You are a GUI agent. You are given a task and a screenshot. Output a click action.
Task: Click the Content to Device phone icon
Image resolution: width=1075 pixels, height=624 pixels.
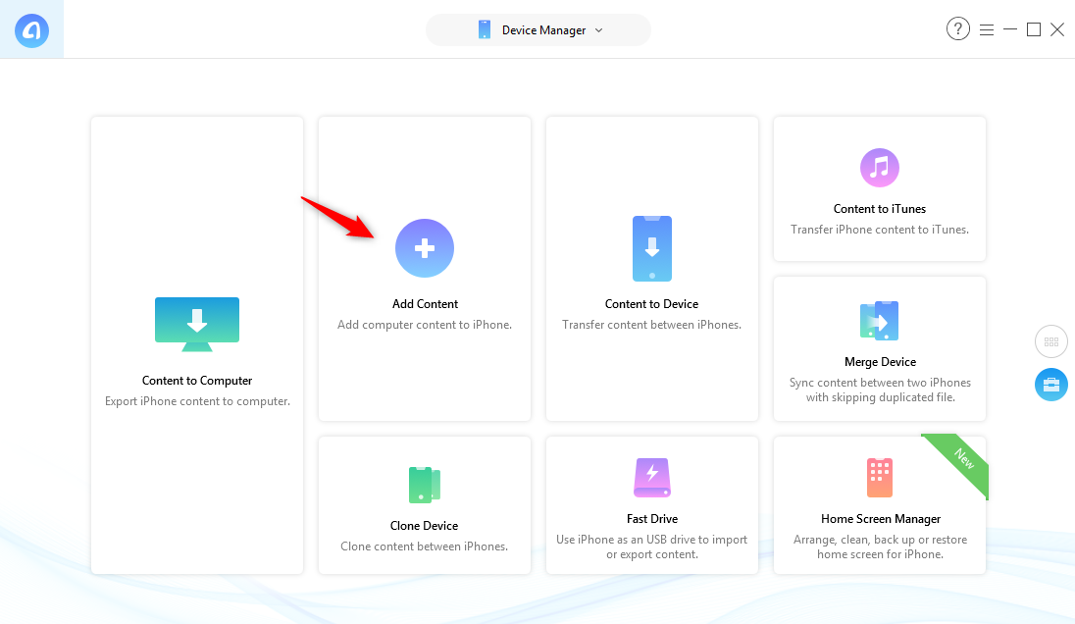click(652, 248)
